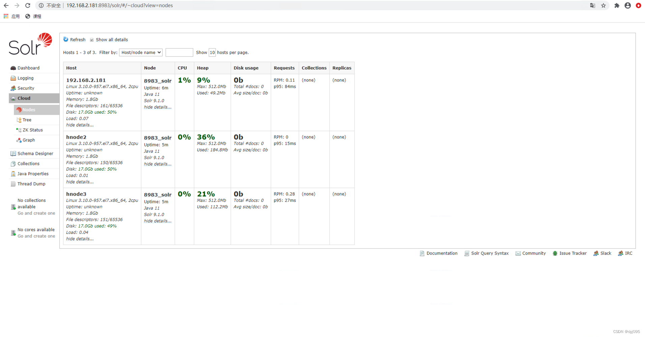Click the IRC icon
Image resolution: width=645 pixels, height=337 pixels.
tap(621, 253)
